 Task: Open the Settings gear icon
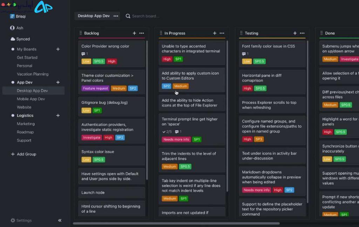tap(13, 220)
